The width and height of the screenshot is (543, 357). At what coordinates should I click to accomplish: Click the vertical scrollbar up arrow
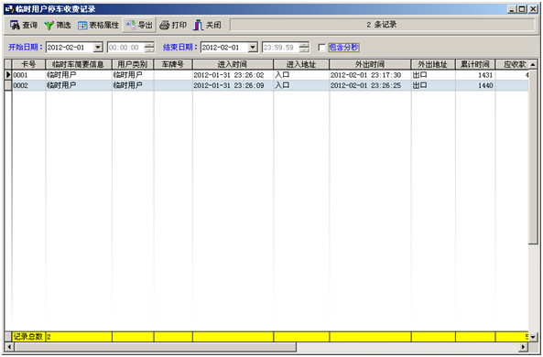pos(533,64)
